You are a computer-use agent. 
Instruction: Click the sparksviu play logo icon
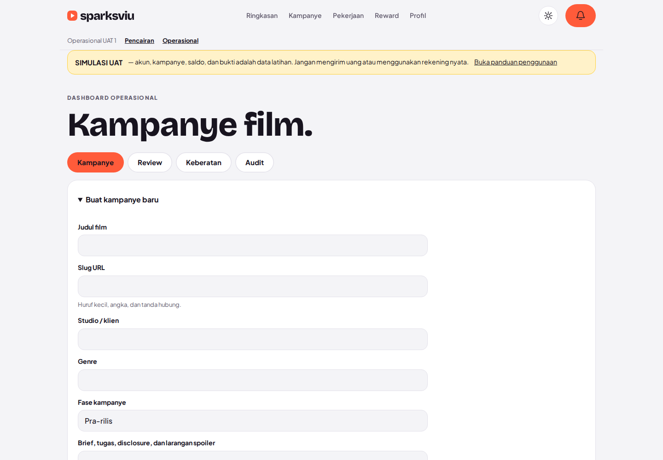pos(72,16)
